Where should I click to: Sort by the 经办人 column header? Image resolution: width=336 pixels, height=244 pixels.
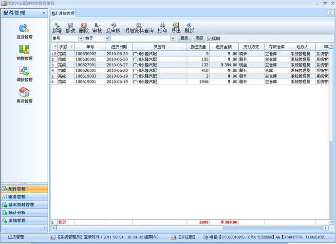point(302,47)
